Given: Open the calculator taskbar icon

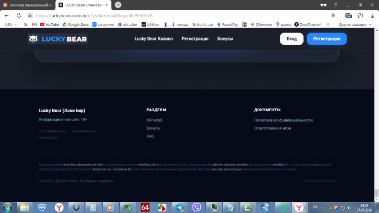Looking at the screenshot, I should click(93, 208).
